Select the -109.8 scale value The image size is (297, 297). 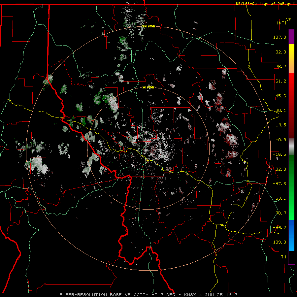tap(278, 242)
